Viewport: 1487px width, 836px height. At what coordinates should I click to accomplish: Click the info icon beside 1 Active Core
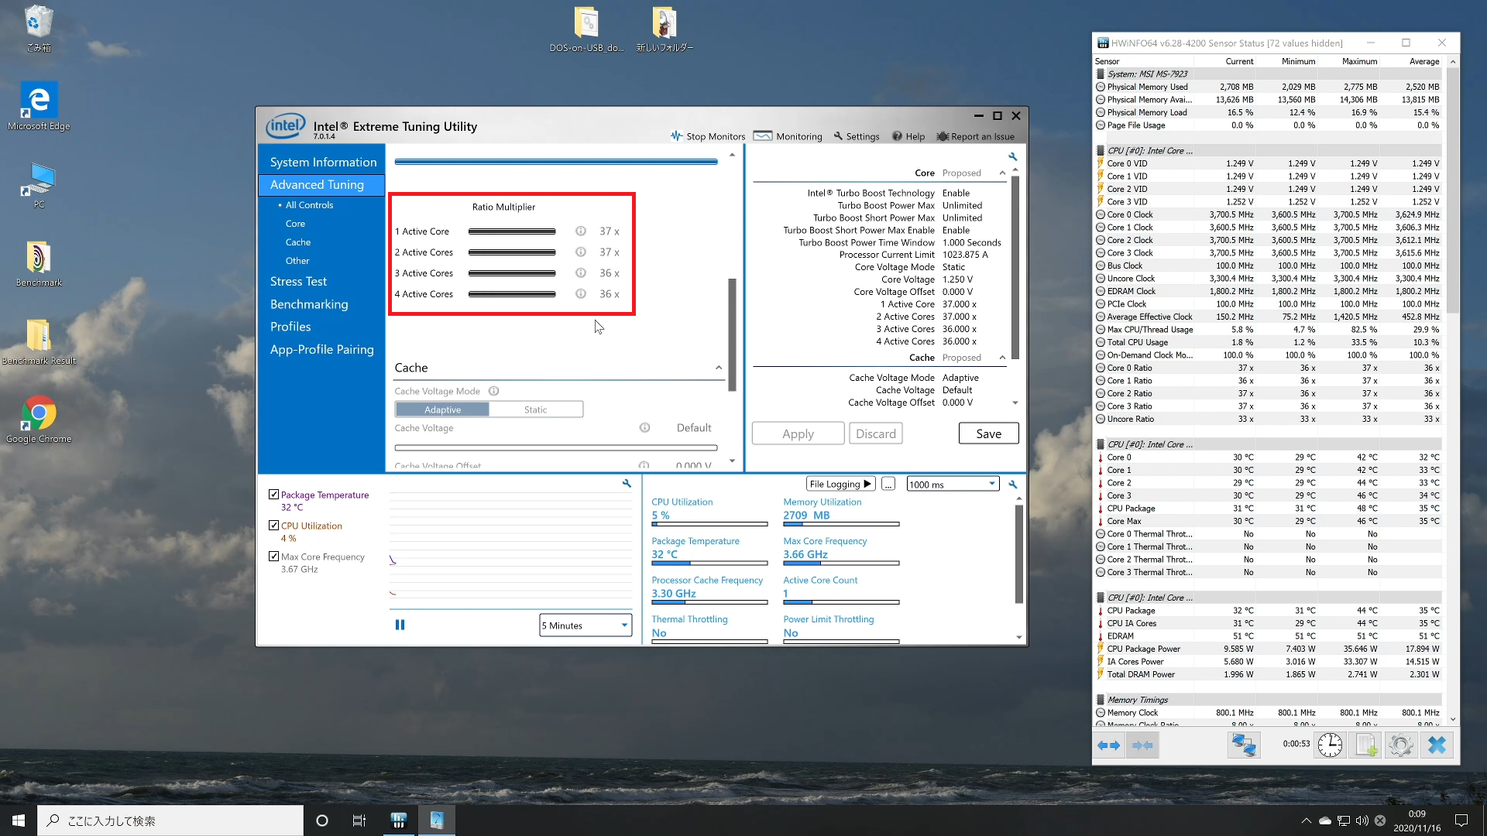(580, 231)
